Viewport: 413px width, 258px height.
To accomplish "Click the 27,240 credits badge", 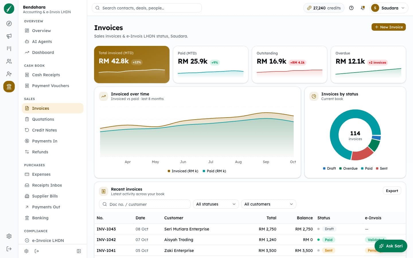I will (324, 8).
